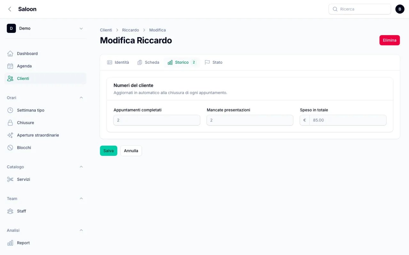
Task: Switch to the Stato tab
Action: 214,62
